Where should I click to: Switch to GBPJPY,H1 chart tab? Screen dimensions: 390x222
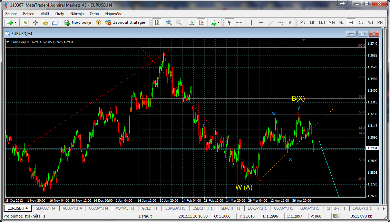pyautogui.click(x=310, y=208)
